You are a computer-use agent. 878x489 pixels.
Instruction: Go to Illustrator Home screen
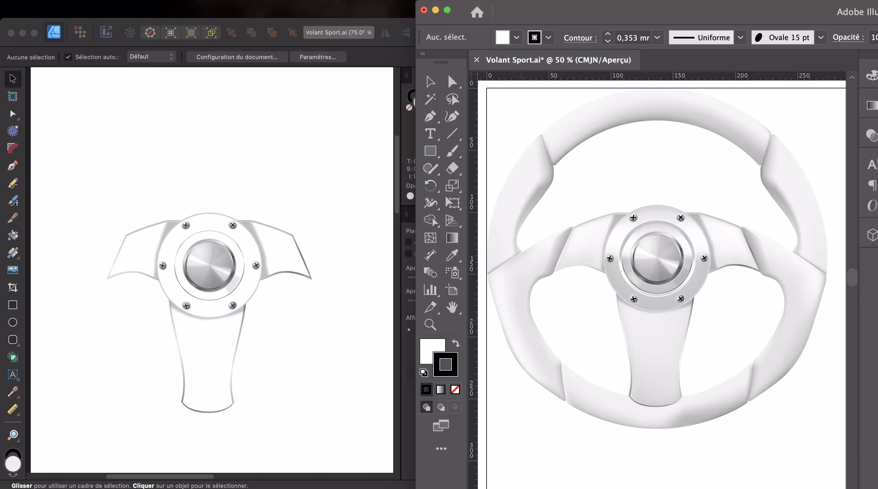point(477,12)
